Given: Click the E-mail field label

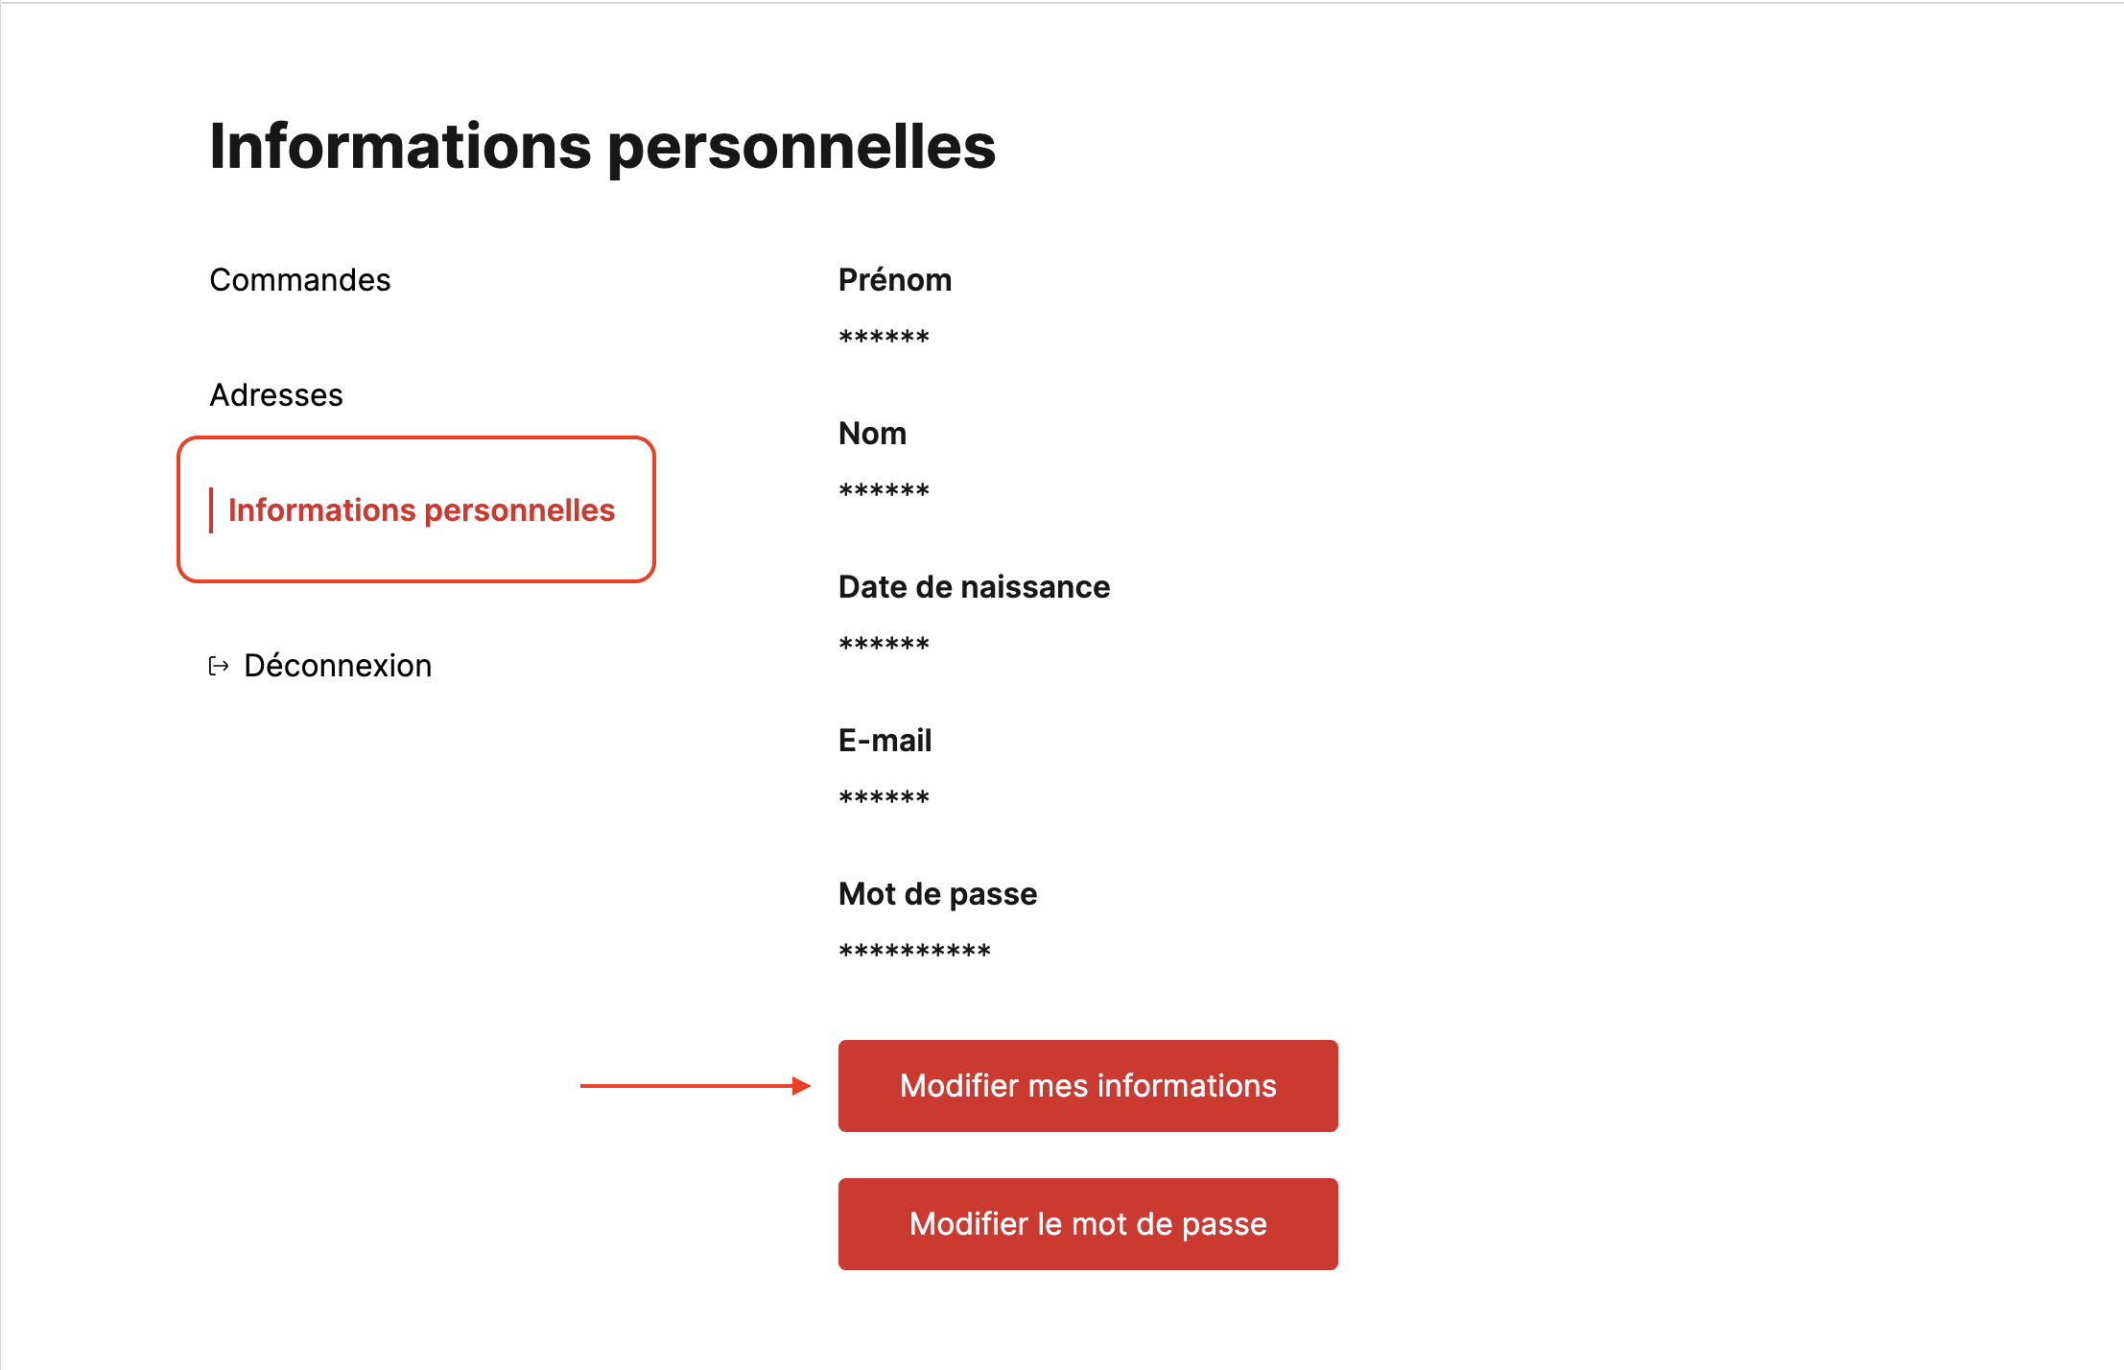Looking at the screenshot, I should pos(885,741).
